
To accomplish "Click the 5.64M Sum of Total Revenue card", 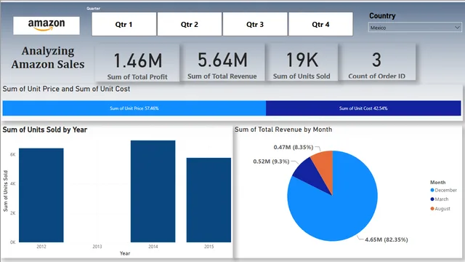I will (x=222, y=63).
